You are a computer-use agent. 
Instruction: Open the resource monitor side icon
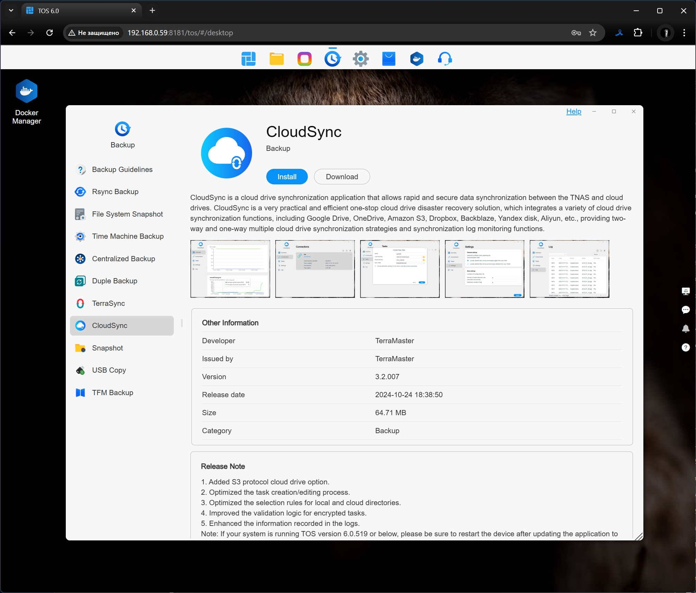685,291
